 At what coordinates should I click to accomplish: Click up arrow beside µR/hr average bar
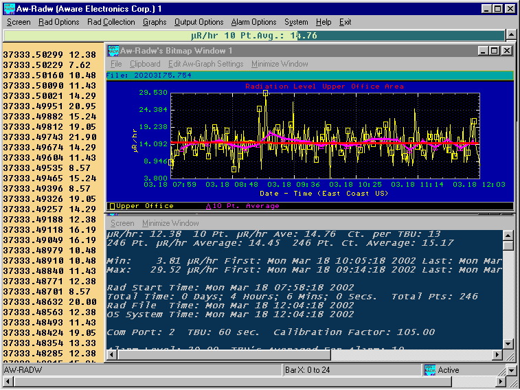[511, 35]
